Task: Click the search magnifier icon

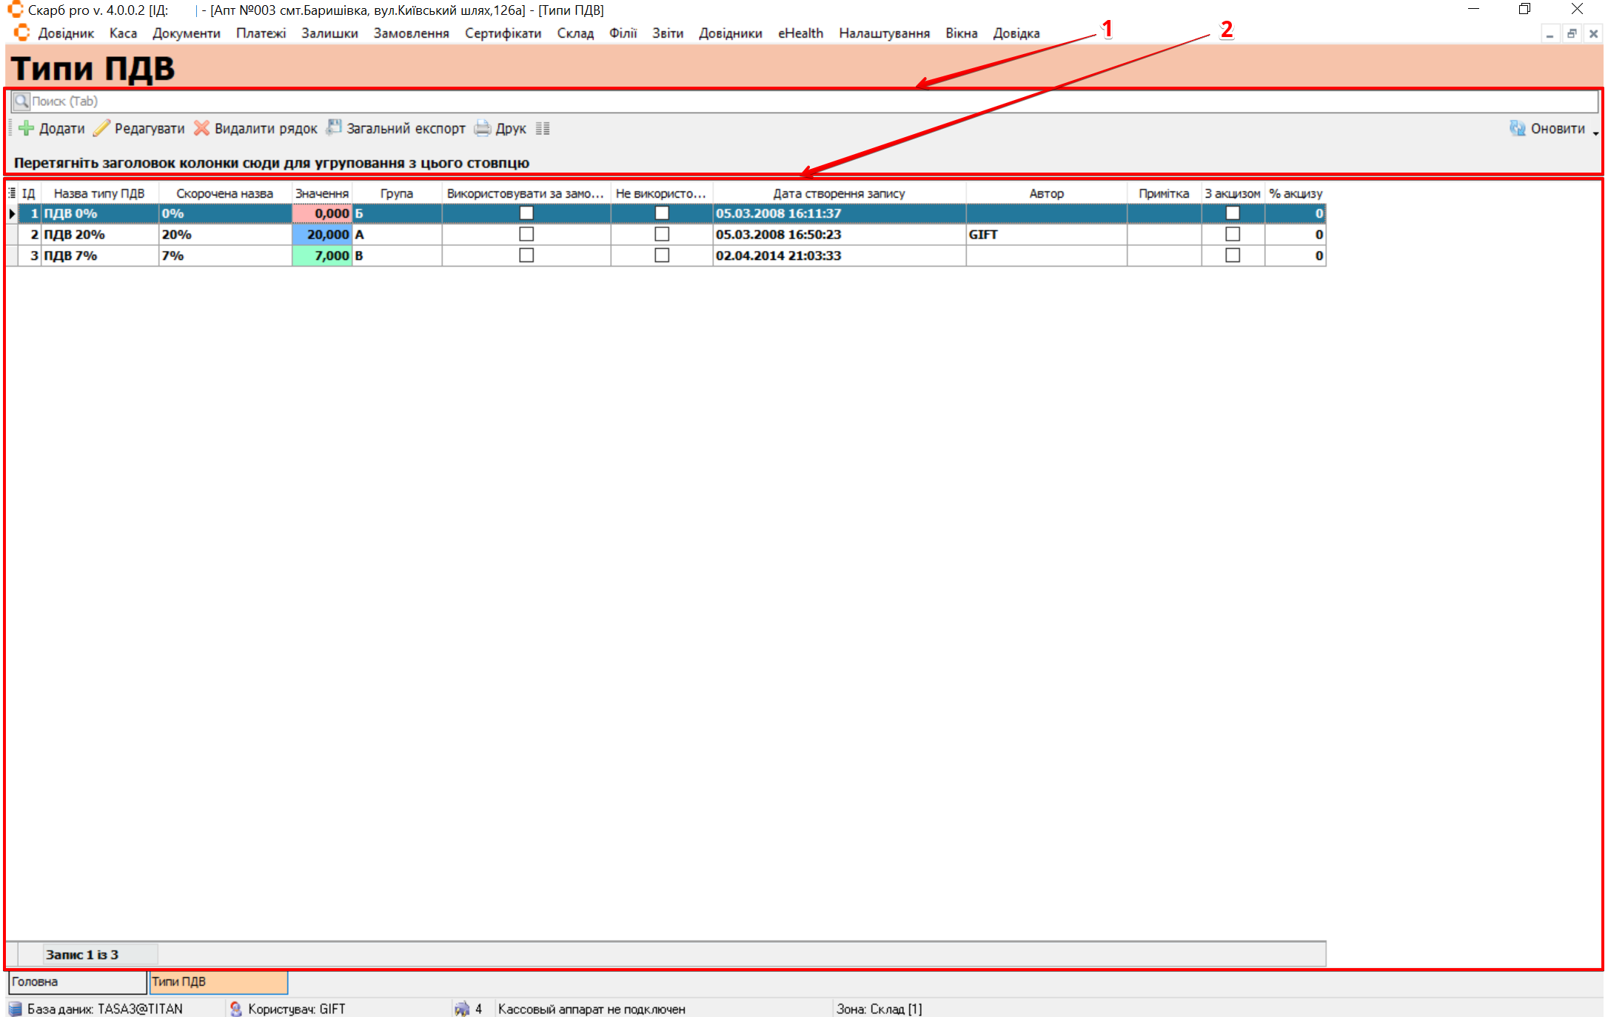Action: (x=21, y=101)
